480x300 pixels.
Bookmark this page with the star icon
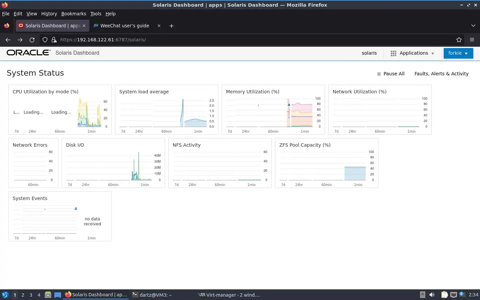tap(459, 40)
